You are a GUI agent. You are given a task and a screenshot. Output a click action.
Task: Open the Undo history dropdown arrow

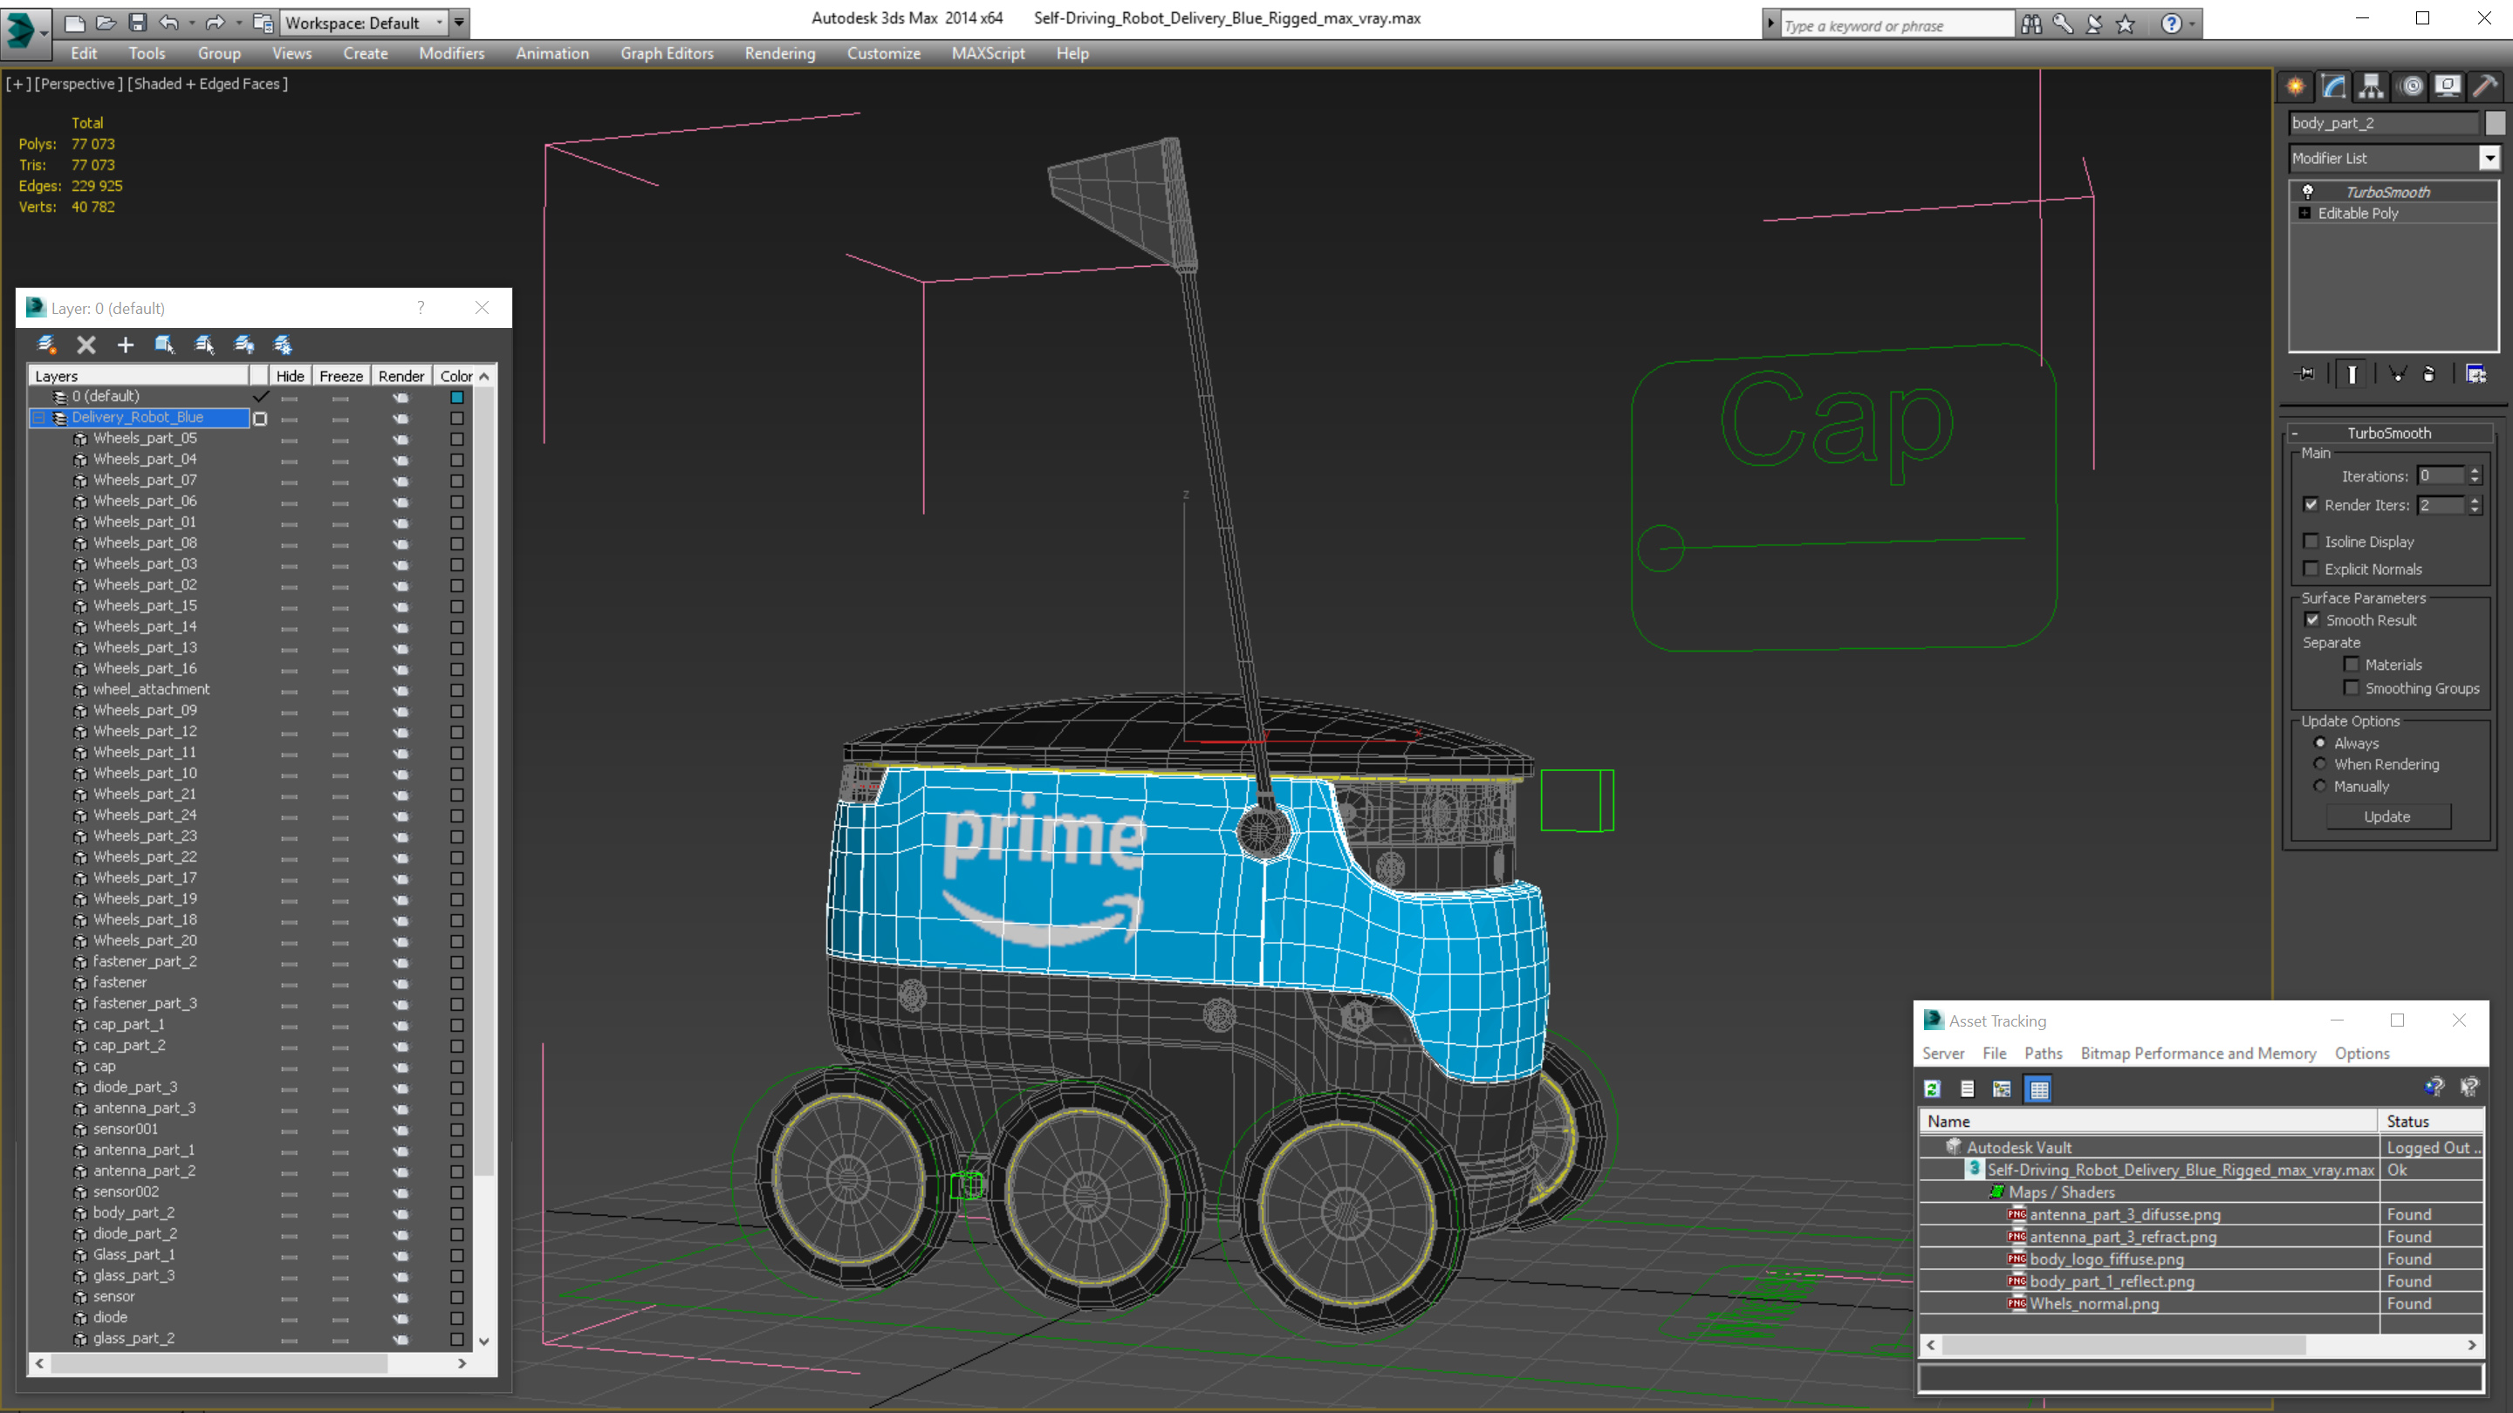pyautogui.click(x=191, y=23)
